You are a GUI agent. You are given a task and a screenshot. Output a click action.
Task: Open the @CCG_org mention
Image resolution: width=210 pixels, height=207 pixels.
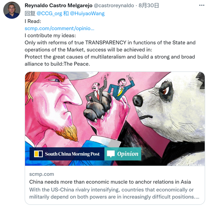pos(49,14)
